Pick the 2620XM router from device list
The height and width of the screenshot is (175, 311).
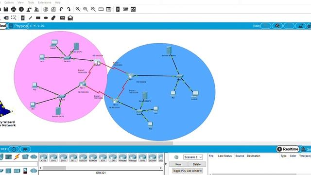(153, 157)
